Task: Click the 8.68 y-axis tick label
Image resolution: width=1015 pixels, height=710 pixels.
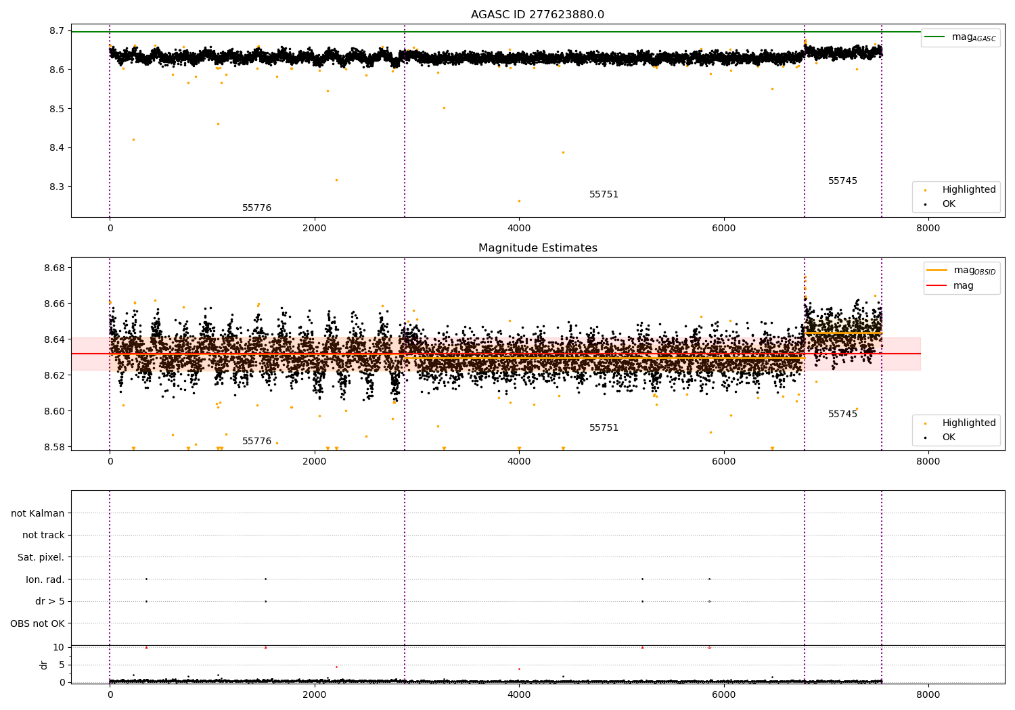Action: [x=54, y=268]
